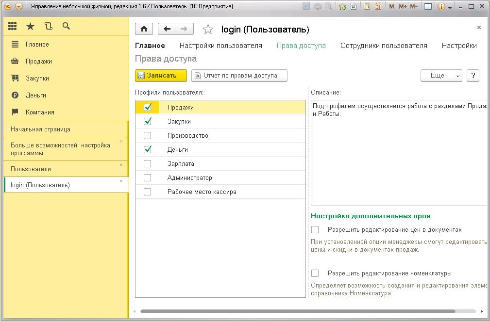
Task: Click the M- memory subtract button
Action: tap(414, 6)
